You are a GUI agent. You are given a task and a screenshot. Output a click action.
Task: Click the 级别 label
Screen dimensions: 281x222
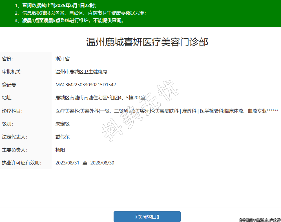8,124
